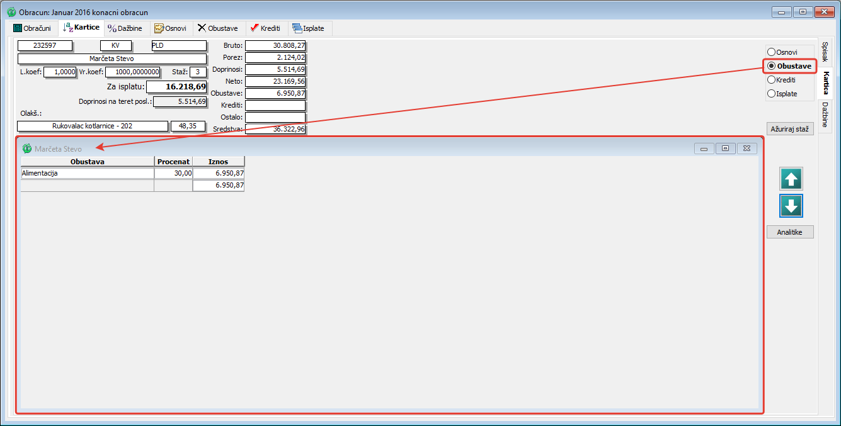Screen dimensions: 841x426
Task: Select the Isplate radio button
Action: pyautogui.click(x=771, y=94)
